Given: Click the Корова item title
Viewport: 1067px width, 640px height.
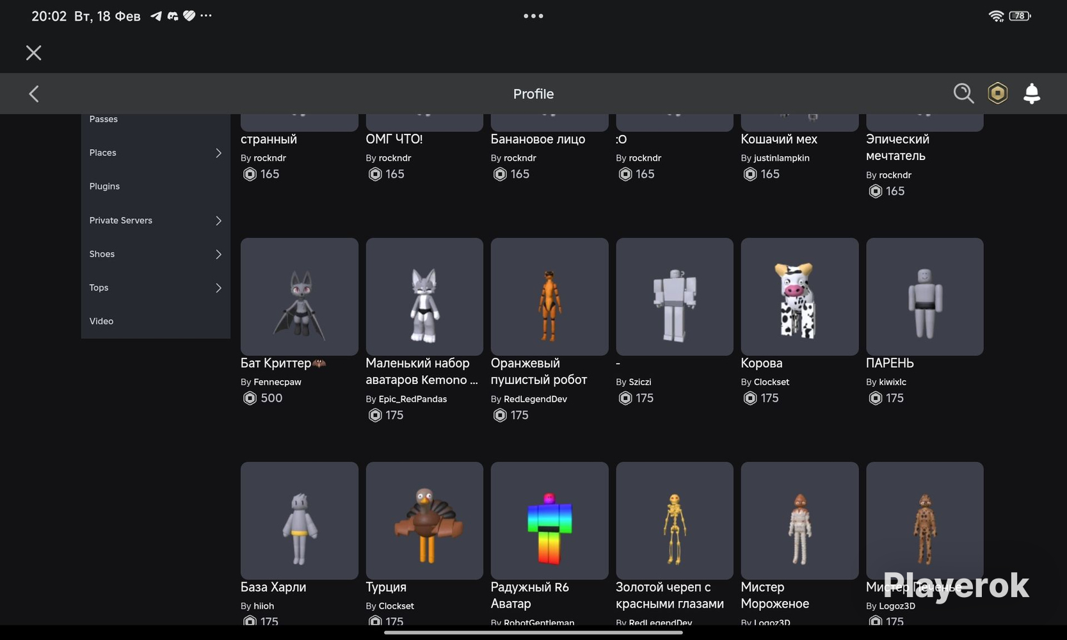Looking at the screenshot, I should coord(762,363).
